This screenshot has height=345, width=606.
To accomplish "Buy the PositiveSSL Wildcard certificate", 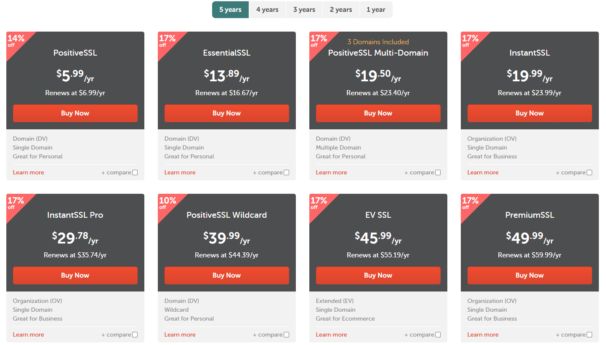I will pos(227,275).
